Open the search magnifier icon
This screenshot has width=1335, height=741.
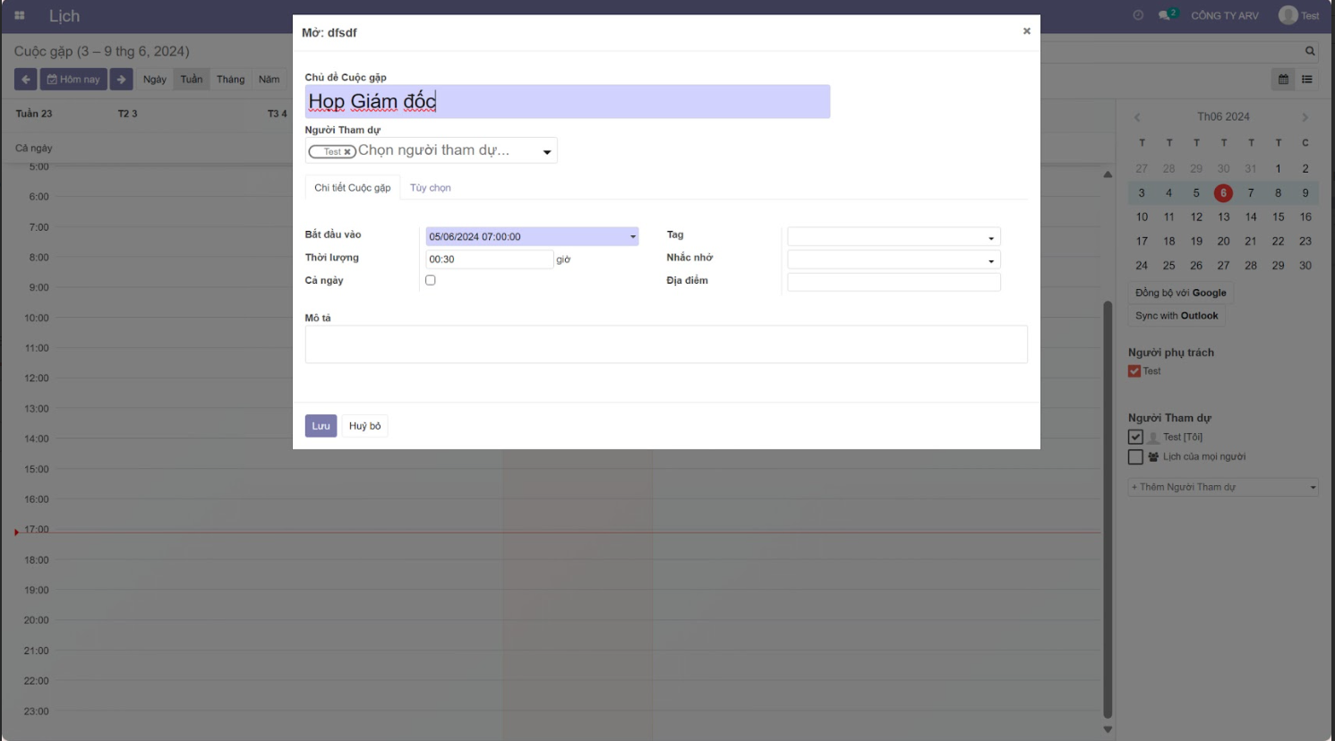(1310, 52)
